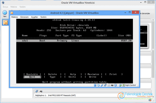Click the hard disk activity status icon
The image size is (156, 103).
tap(95, 85)
